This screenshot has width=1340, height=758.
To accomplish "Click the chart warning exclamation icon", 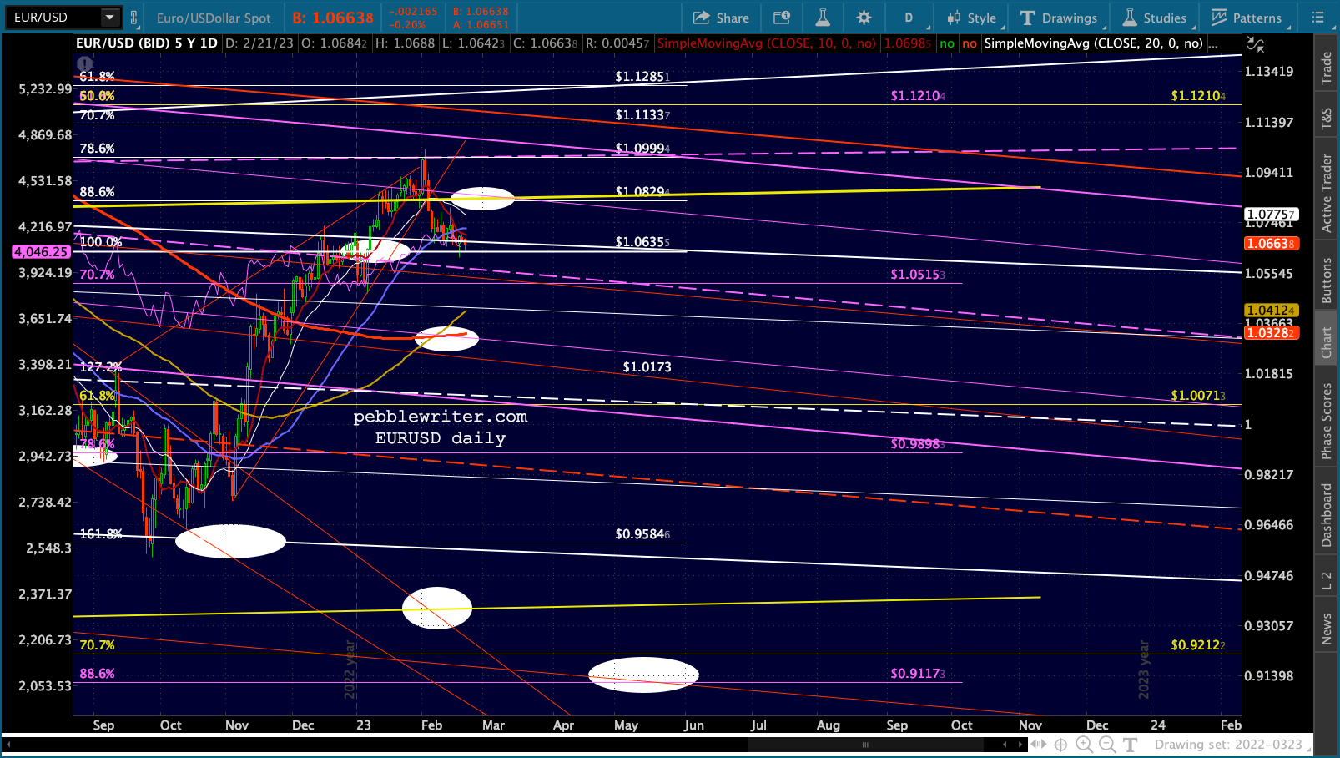I will [84, 63].
